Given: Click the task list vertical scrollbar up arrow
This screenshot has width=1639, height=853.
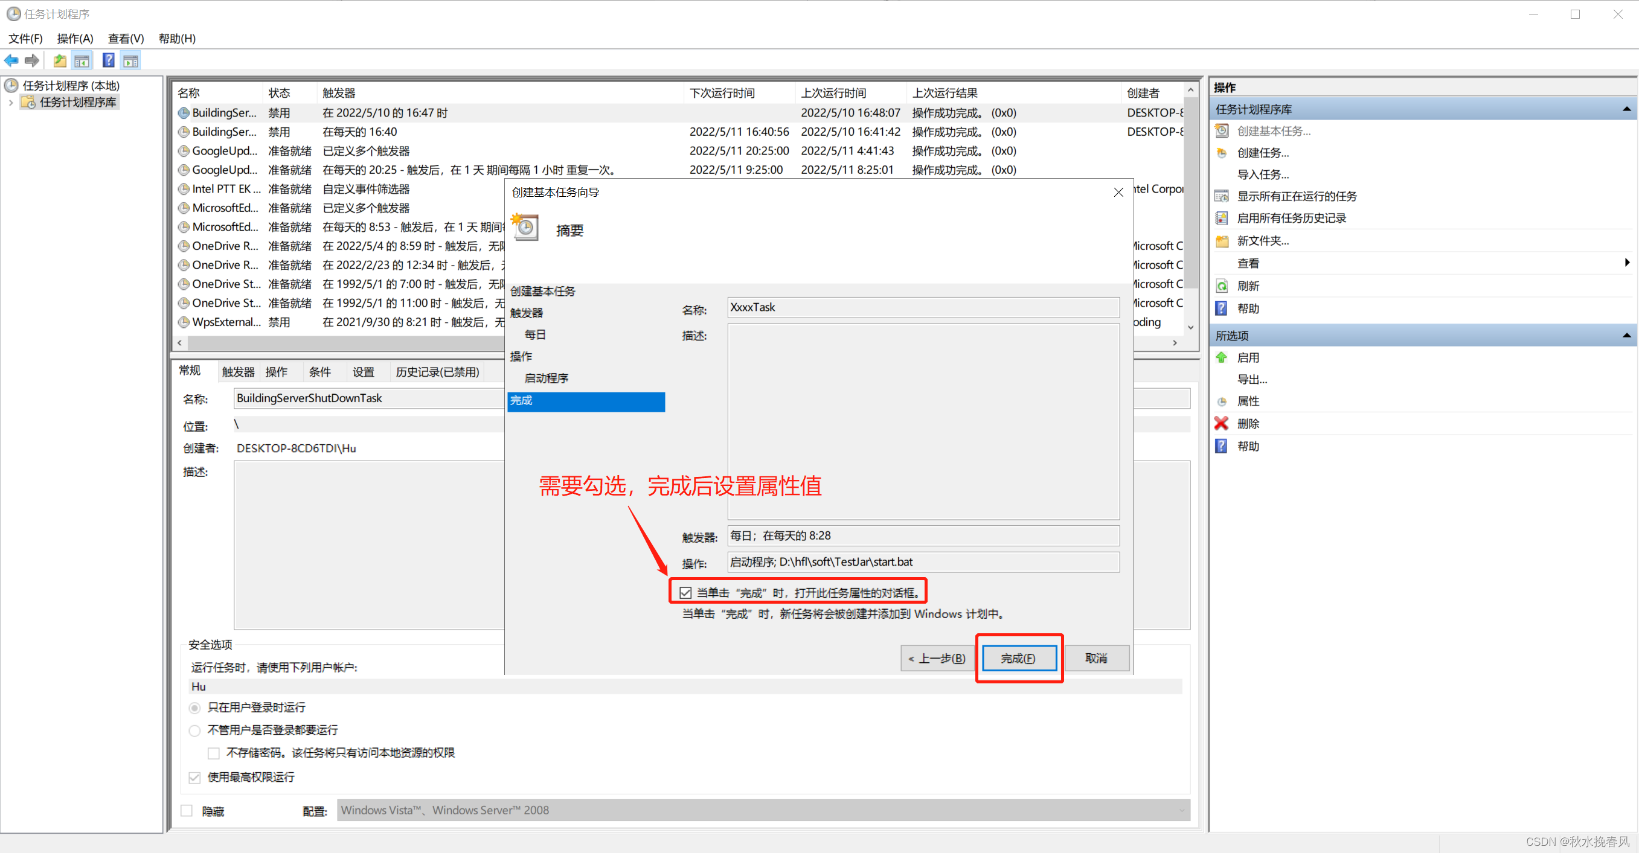Looking at the screenshot, I should (1190, 91).
